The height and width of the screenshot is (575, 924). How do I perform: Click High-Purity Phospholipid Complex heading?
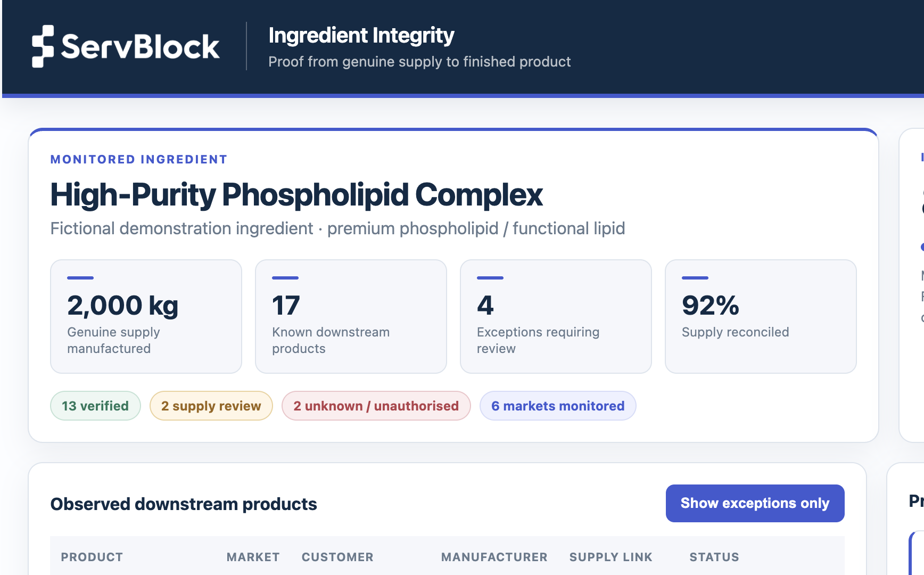click(x=296, y=195)
